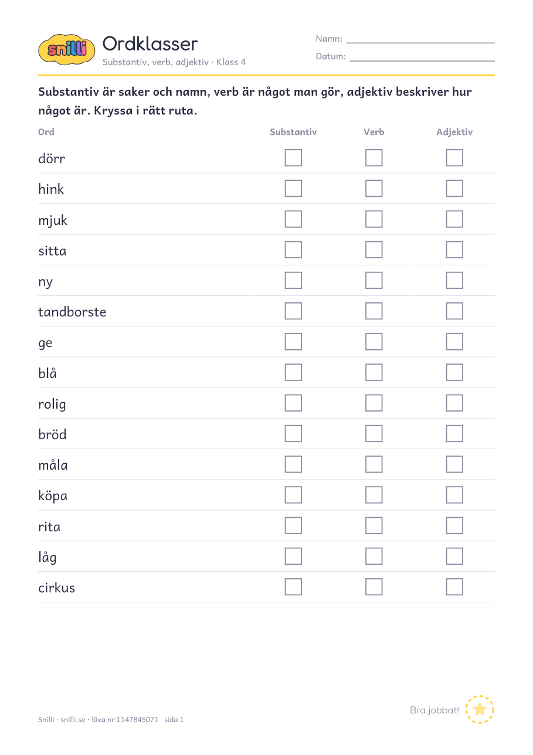Check Substantiv for tandborste
533x755 pixels.
click(293, 311)
